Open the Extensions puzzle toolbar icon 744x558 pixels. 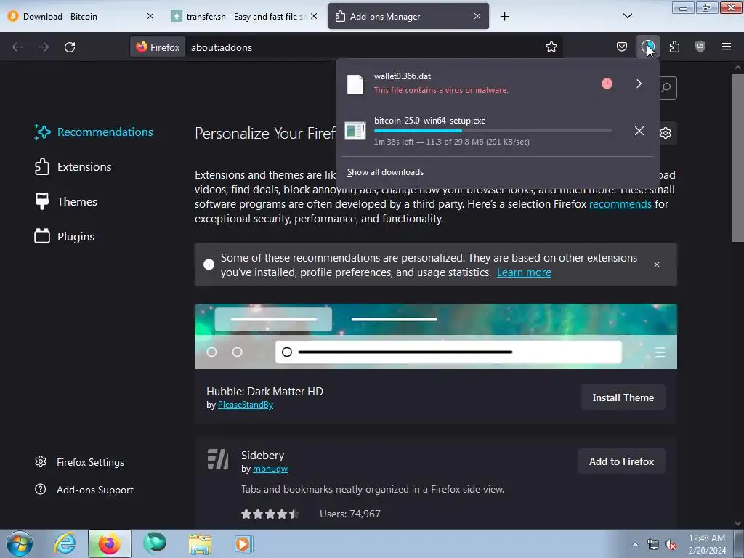coord(674,46)
